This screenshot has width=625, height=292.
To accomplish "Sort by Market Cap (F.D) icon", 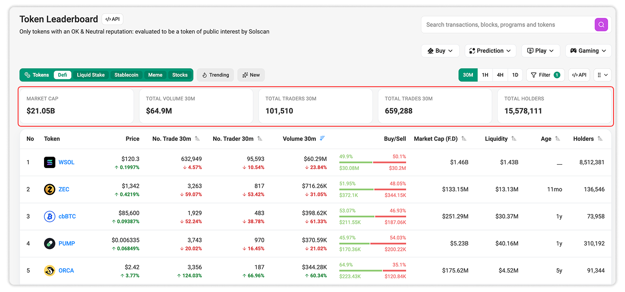I will [x=464, y=139].
